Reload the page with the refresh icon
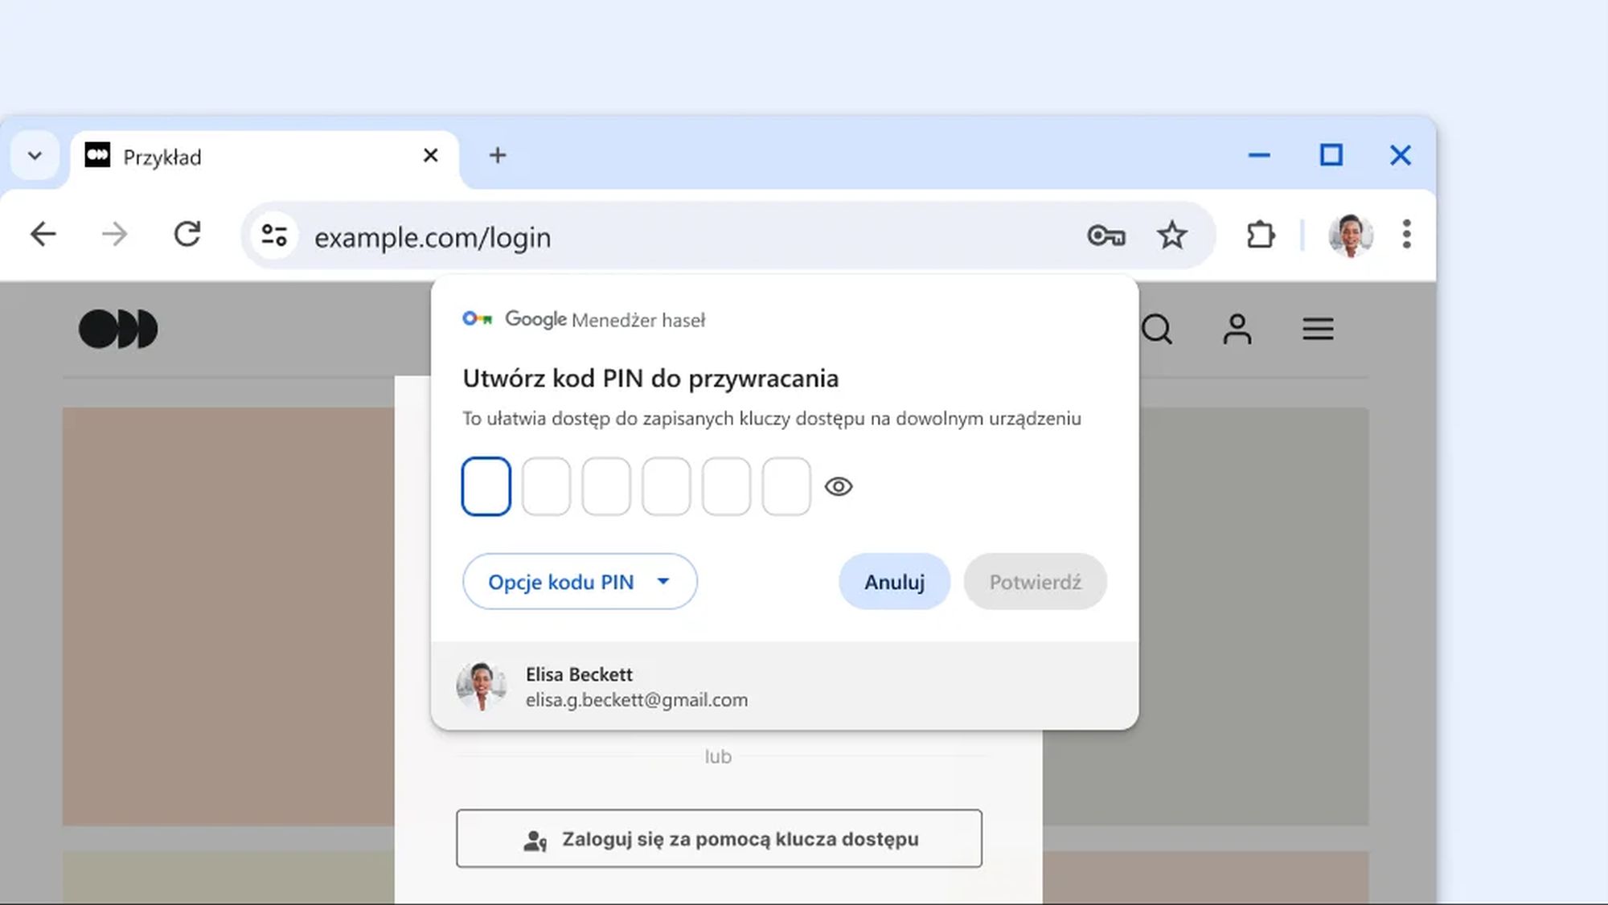 coord(187,235)
